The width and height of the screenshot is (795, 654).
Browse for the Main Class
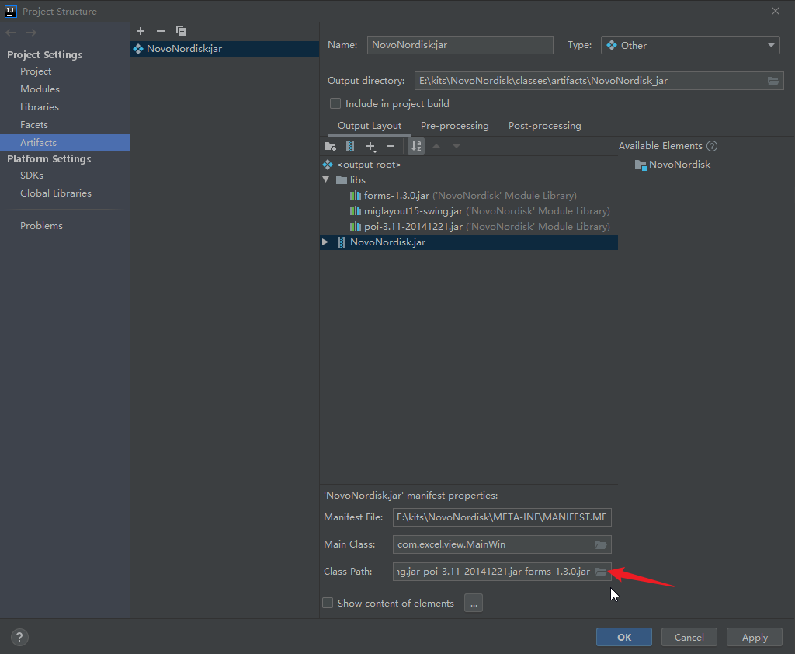click(601, 544)
